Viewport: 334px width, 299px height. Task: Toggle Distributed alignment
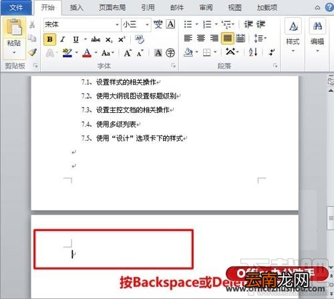point(240,38)
